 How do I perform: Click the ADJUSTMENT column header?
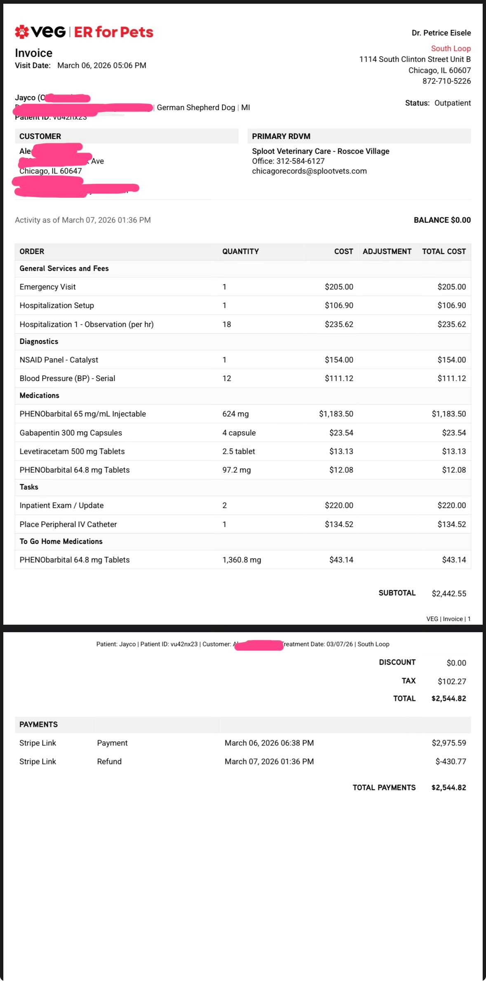(x=387, y=252)
